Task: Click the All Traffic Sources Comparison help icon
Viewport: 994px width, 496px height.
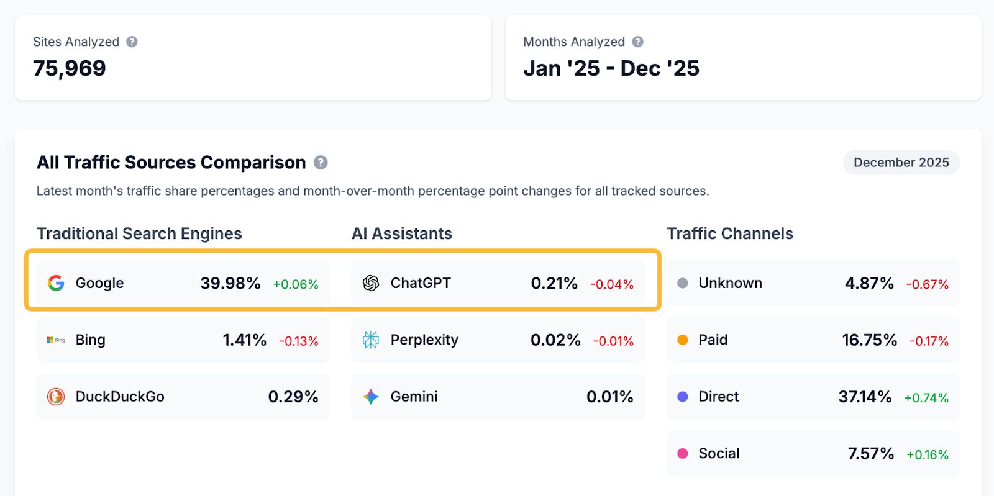Action: coord(321,163)
